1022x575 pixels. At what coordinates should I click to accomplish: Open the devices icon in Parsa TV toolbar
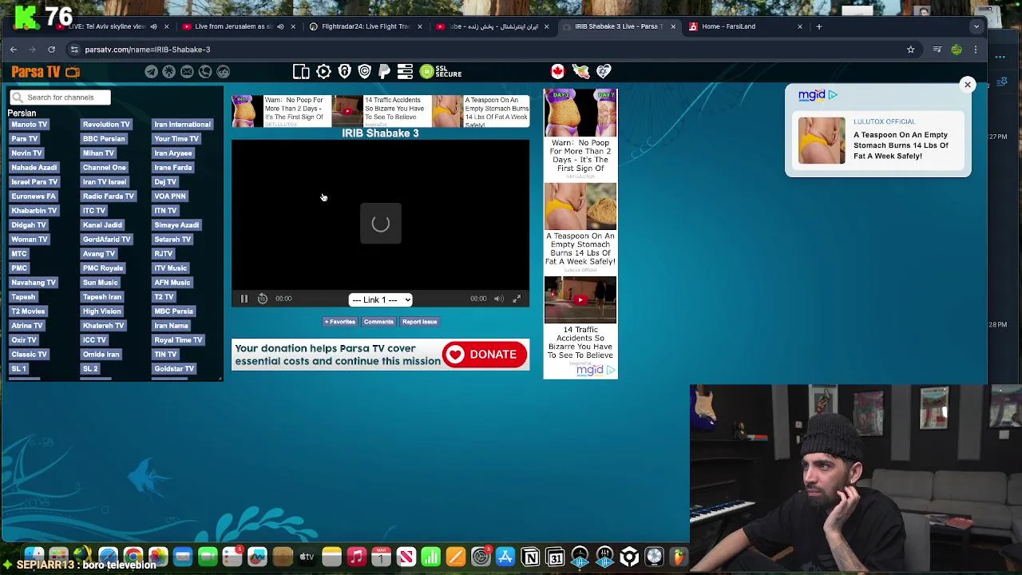pos(301,72)
